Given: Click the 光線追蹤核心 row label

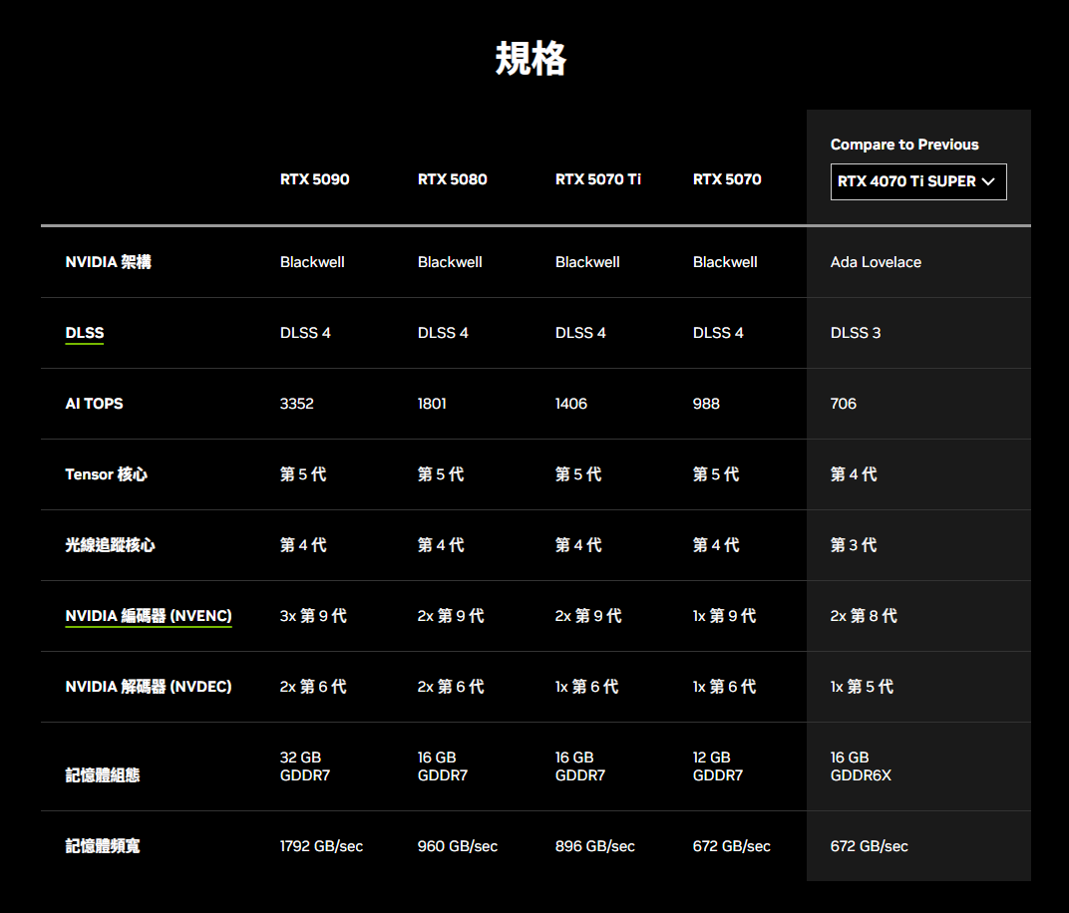Looking at the screenshot, I should (110, 545).
